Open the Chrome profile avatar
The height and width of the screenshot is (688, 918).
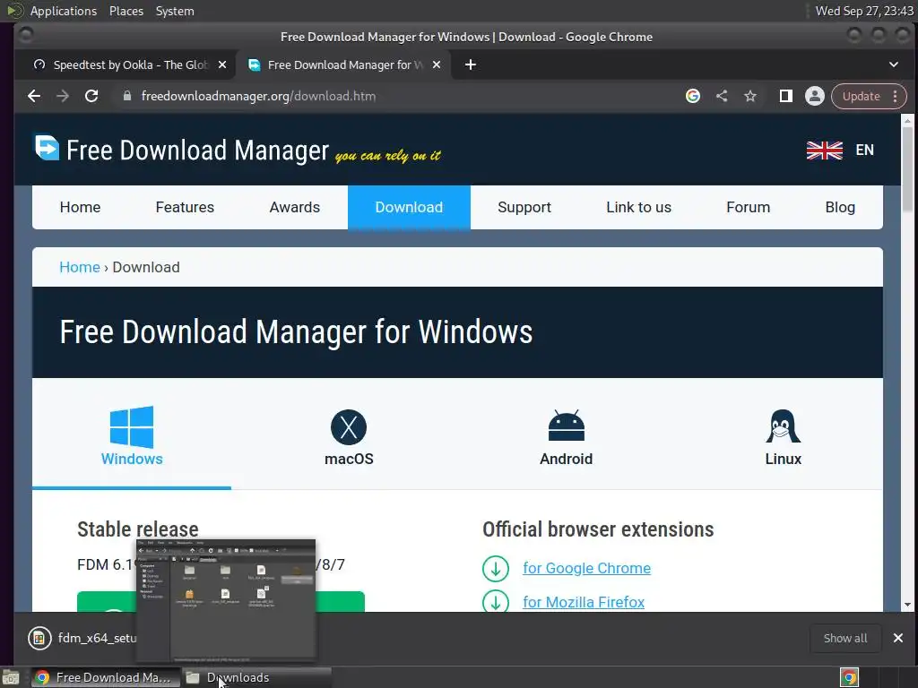pos(814,96)
